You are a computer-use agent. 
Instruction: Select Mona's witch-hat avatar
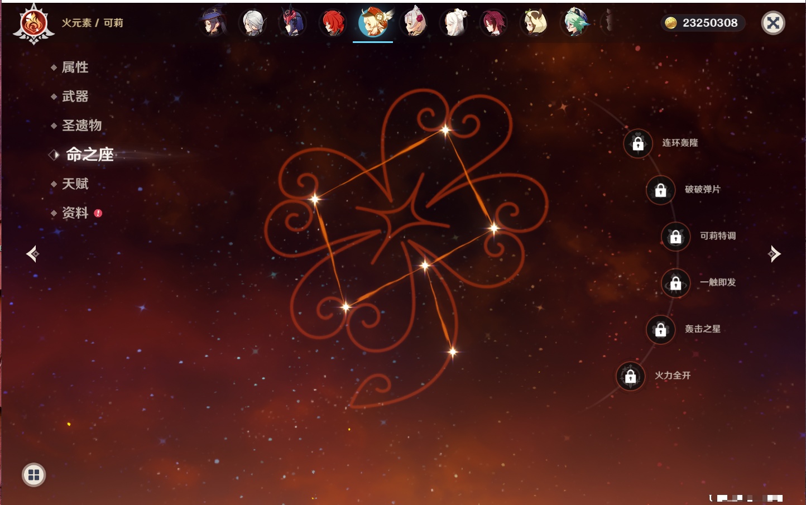[213, 23]
